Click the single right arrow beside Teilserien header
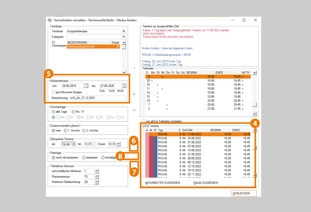This screenshot has width=311, height=212. [134, 68]
